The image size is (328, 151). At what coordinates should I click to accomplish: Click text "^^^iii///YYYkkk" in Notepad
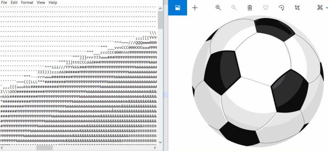point(62,67)
